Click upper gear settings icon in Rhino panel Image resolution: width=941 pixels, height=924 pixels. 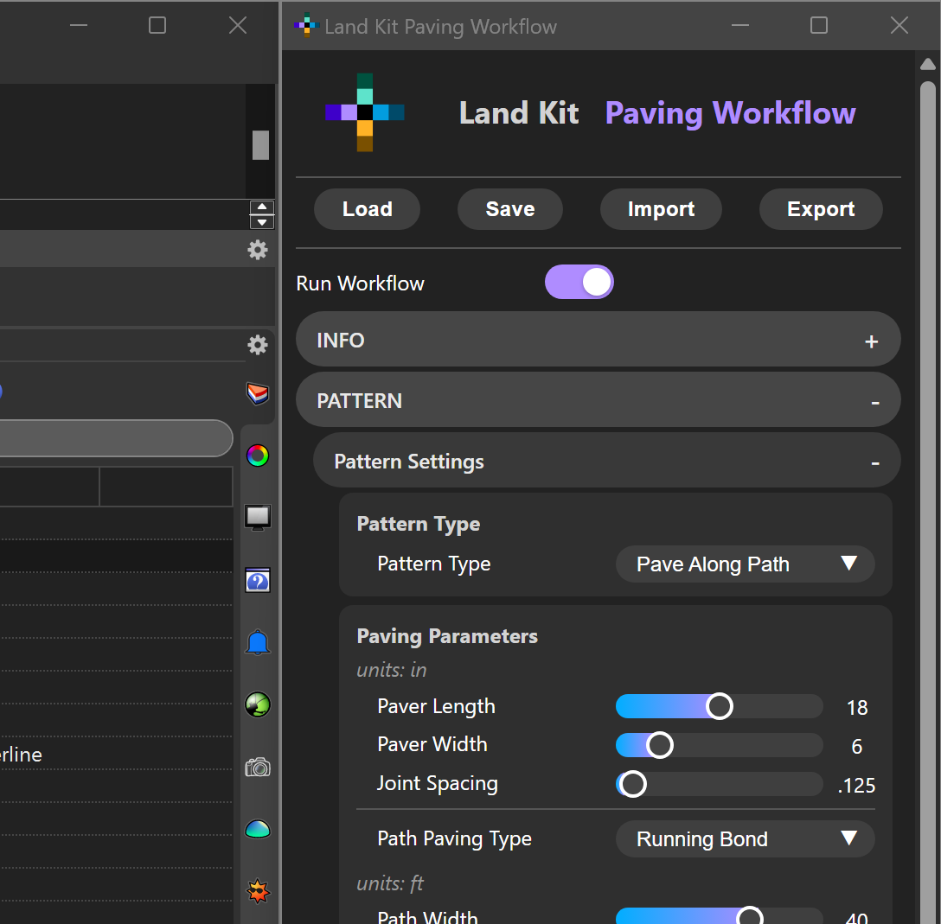[x=258, y=250]
